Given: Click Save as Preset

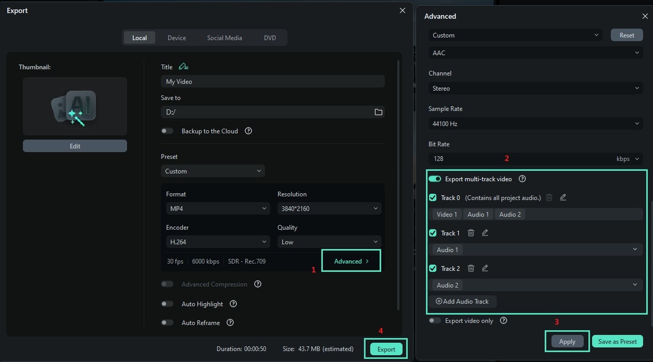Looking at the screenshot, I should tap(617, 341).
